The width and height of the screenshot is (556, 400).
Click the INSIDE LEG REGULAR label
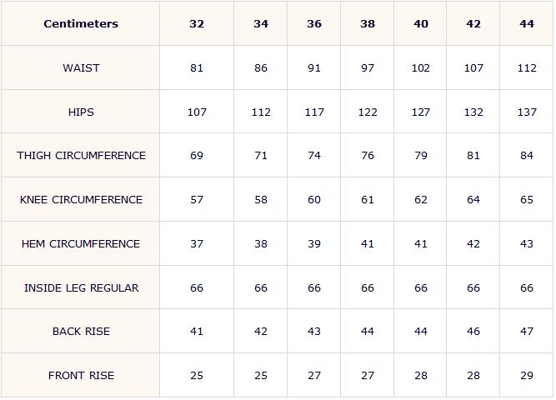[x=82, y=288]
